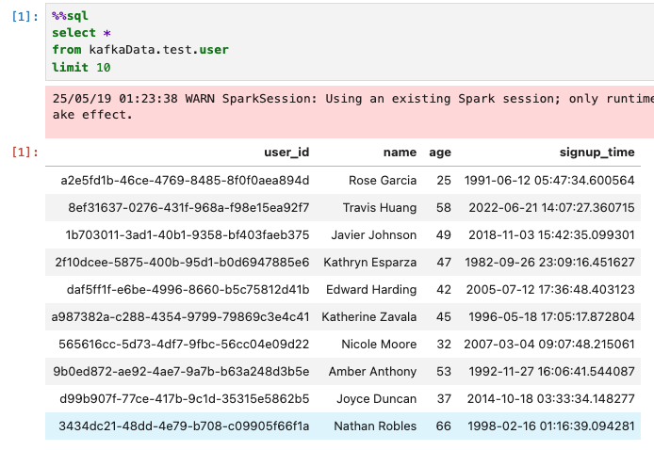654x450 pixels.
Task: Click the age column header
Action: 440,153
